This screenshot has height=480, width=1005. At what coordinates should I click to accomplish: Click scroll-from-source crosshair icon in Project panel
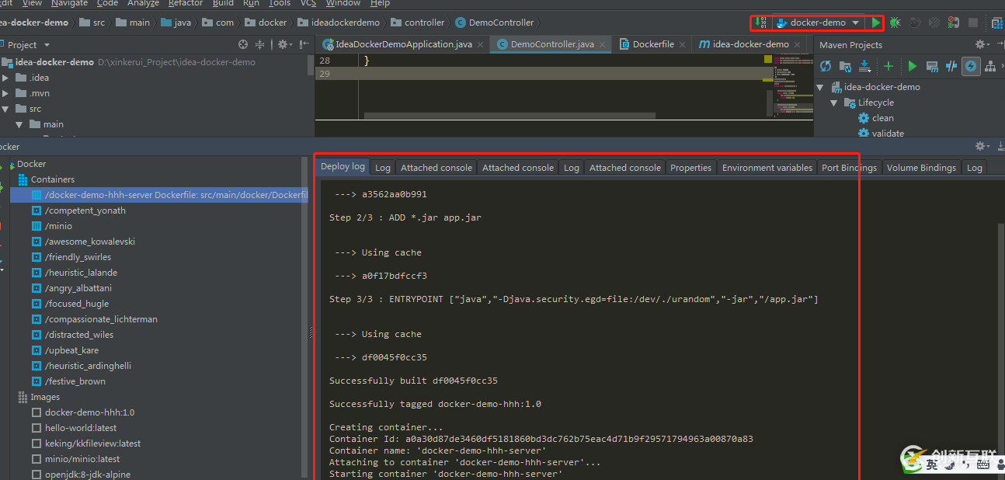(x=243, y=45)
